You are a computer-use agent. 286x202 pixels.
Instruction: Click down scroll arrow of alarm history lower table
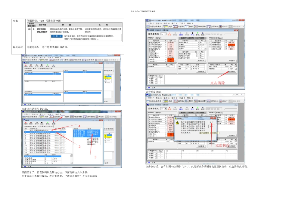[71, 163]
